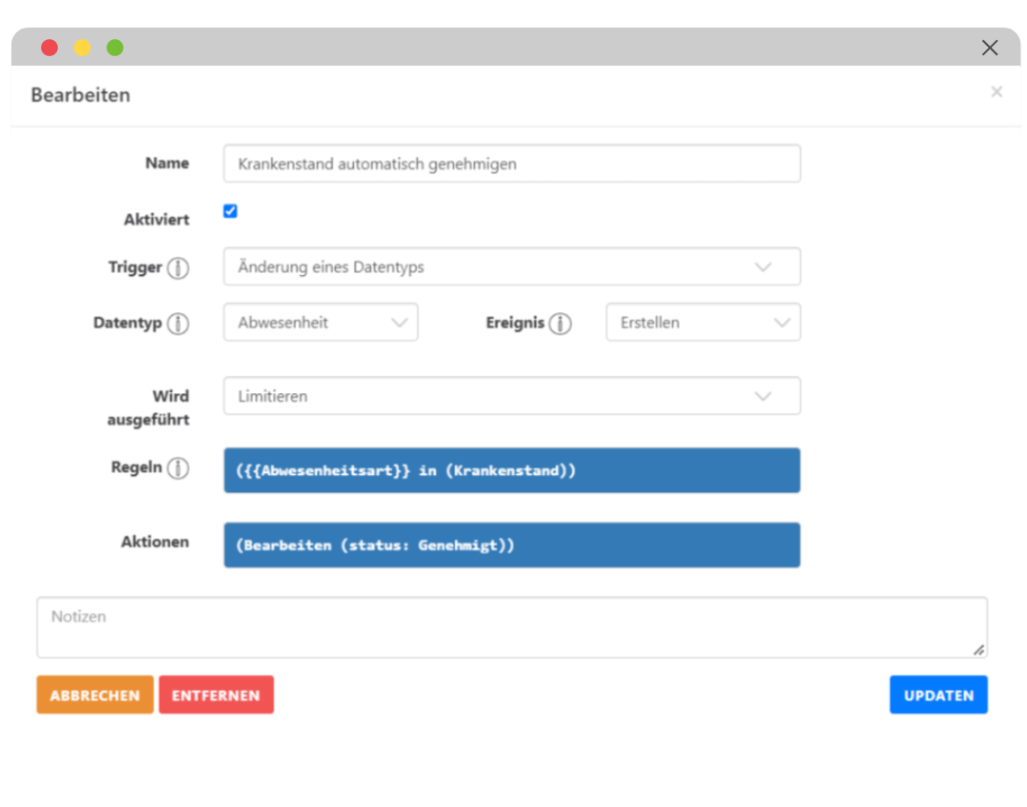
Task: Expand the Datentyp dropdown showing Abwesenheit
Action: 321,323
